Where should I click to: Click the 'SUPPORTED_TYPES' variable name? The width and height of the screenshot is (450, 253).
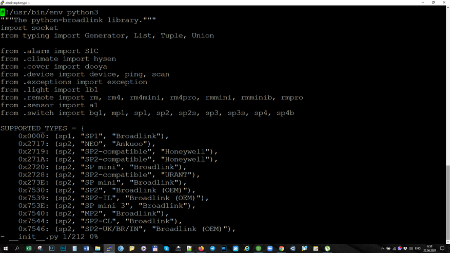pyautogui.click(x=34, y=128)
